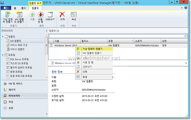The width and height of the screenshot is (191, 120).
Task: Sort by the 소유자 column header
Action: coord(147,41)
